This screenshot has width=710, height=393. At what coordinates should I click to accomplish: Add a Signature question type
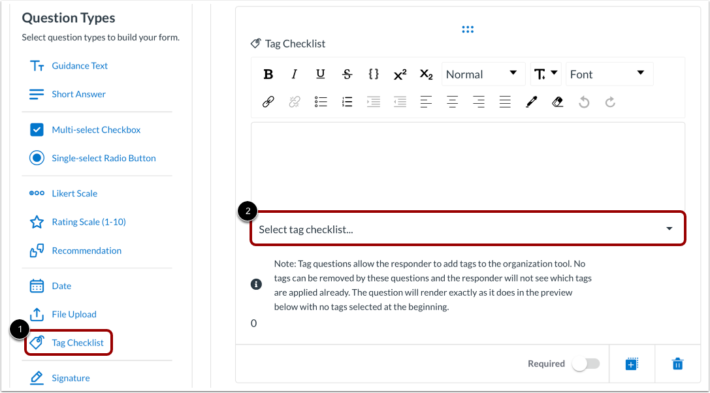[x=71, y=378]
